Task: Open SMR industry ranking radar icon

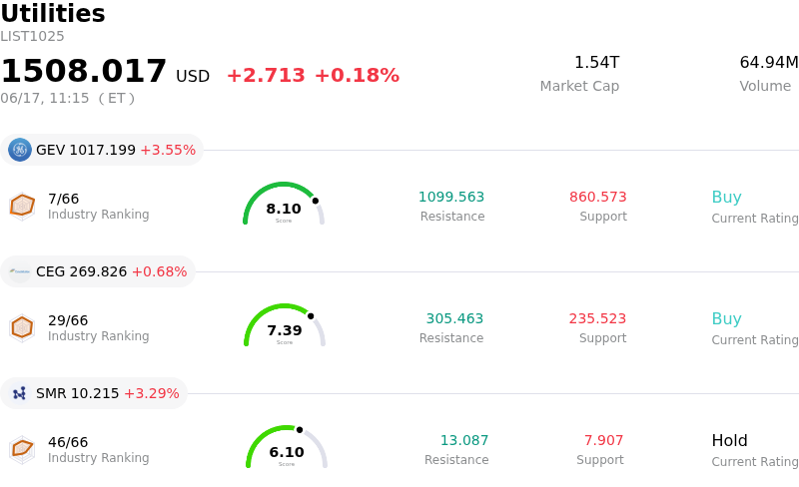Action: point(22,449)
